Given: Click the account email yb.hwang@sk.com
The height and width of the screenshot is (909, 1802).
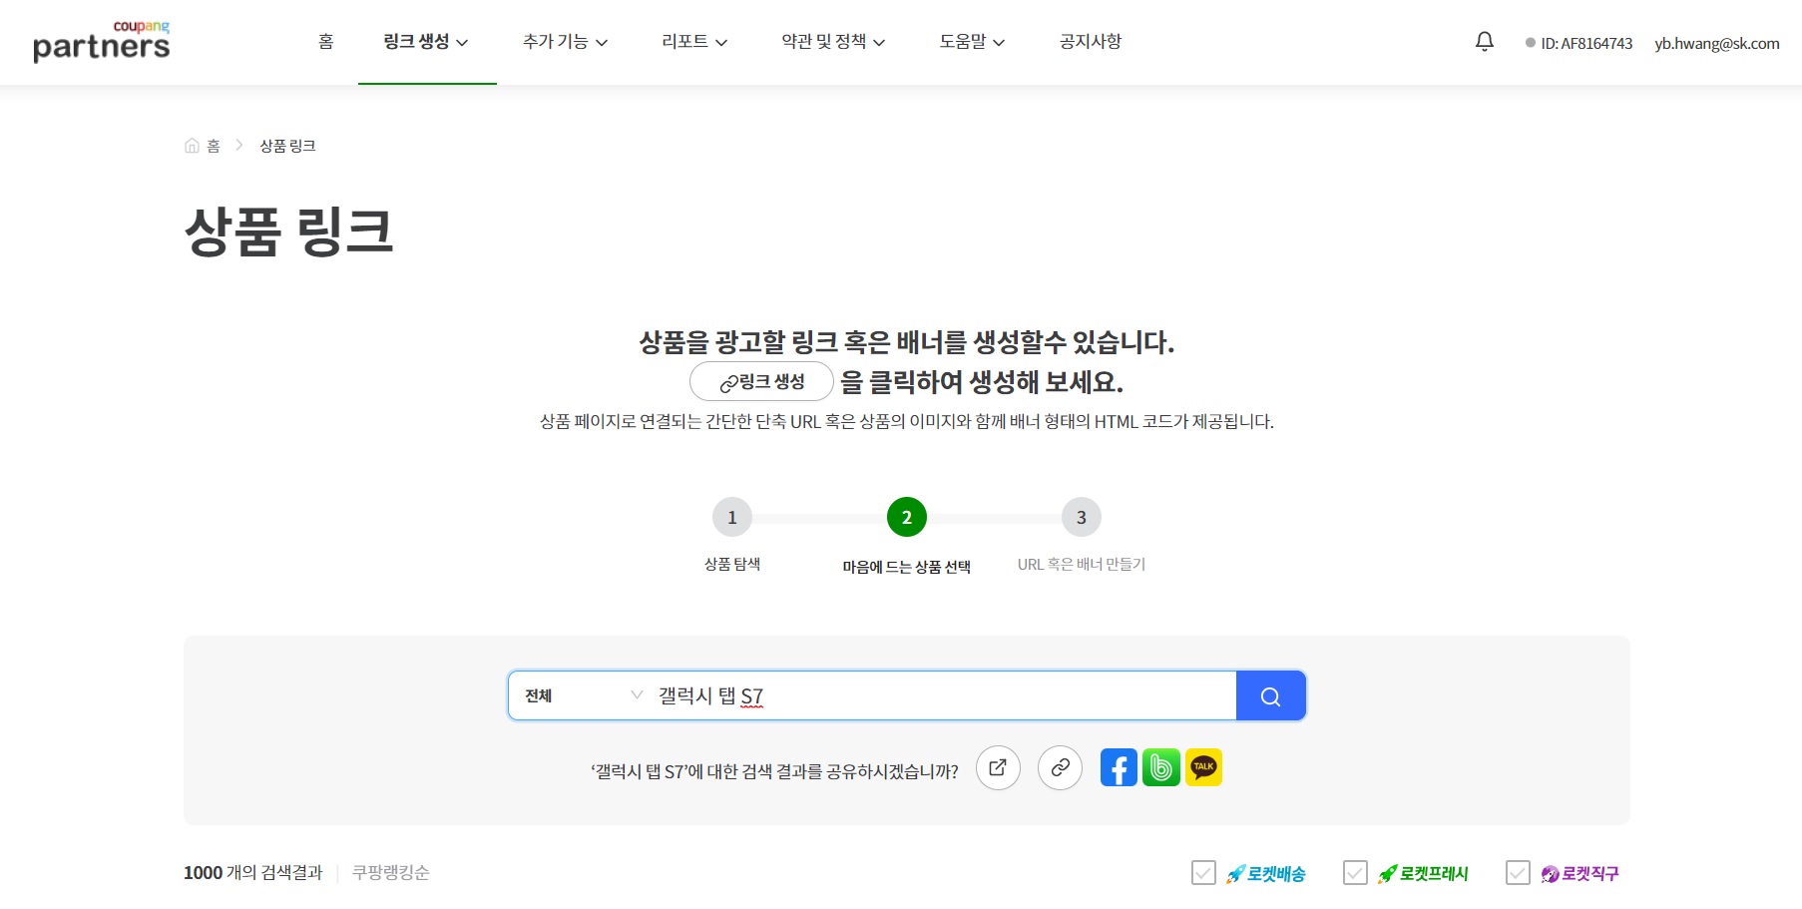Looking at the screenshot, I should [1716, 43].
